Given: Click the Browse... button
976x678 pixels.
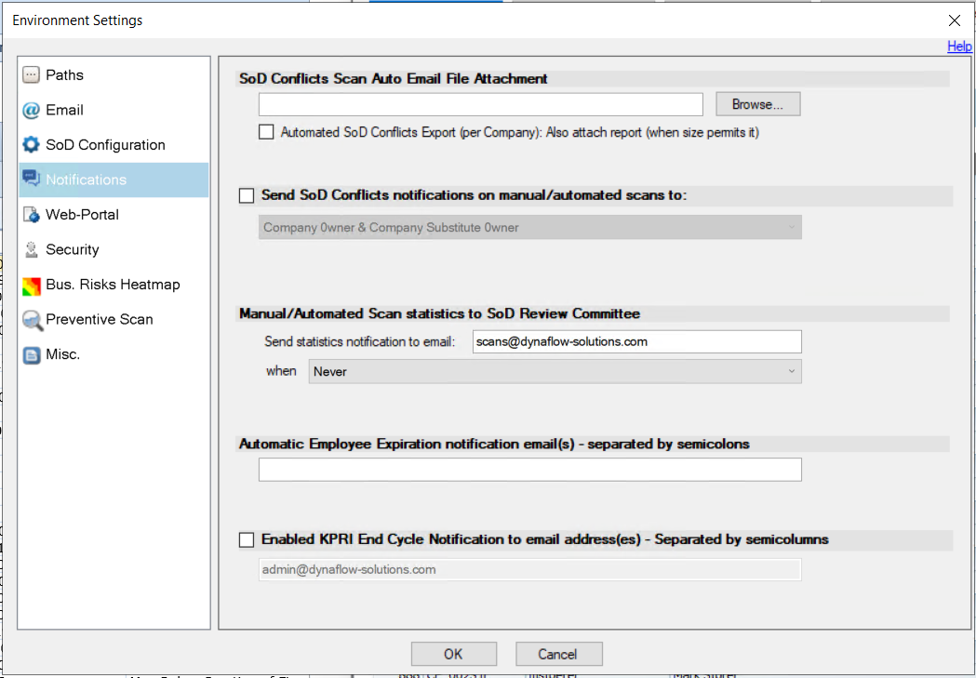Looking at the screenshot, I should tap(757, 104).
